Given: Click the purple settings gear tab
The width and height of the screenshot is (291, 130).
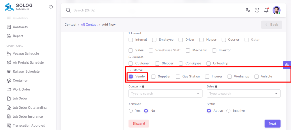Looking at the screenshot, I should tap(287, 65).
